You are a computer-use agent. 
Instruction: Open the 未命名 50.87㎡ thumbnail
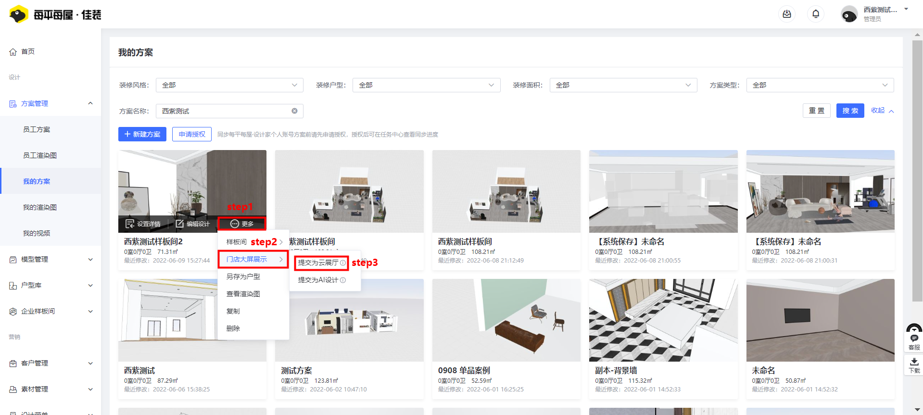tap(821, 320)
